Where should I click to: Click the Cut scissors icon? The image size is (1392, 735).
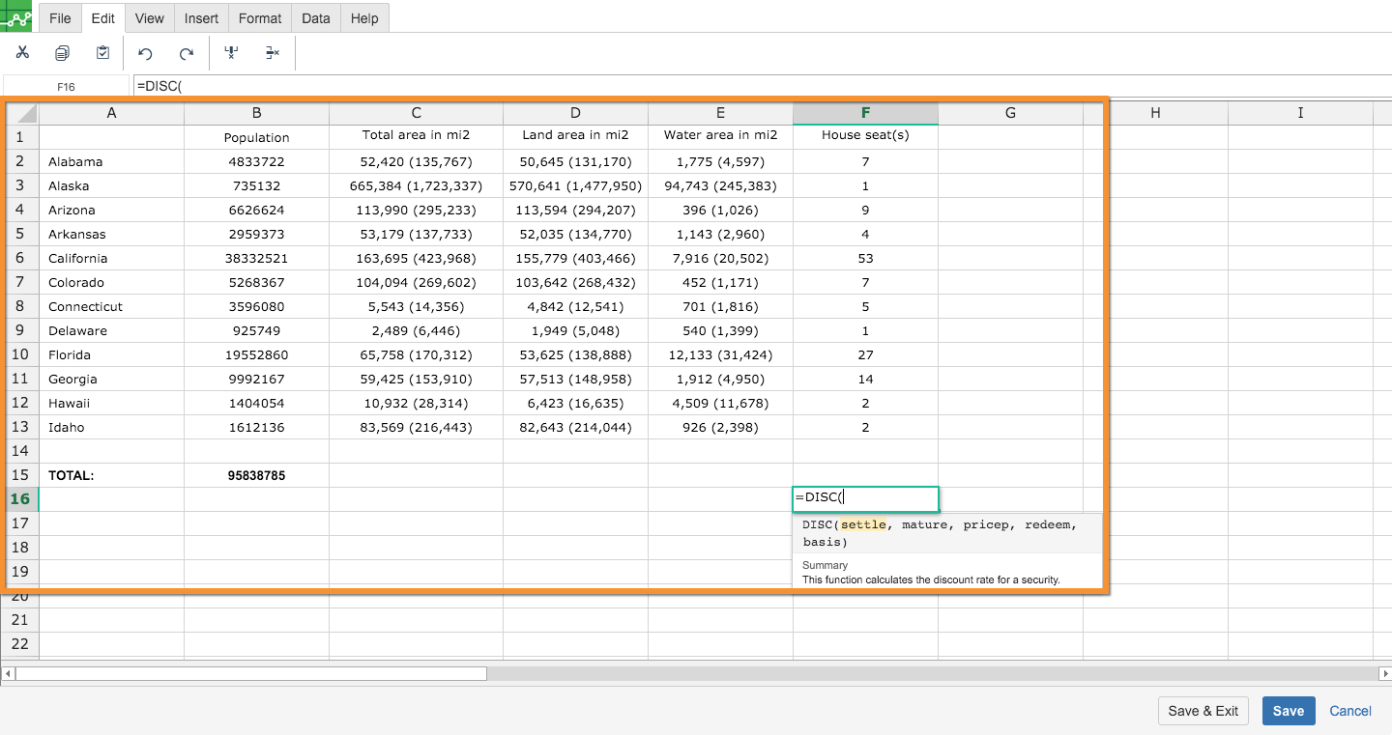22,53
